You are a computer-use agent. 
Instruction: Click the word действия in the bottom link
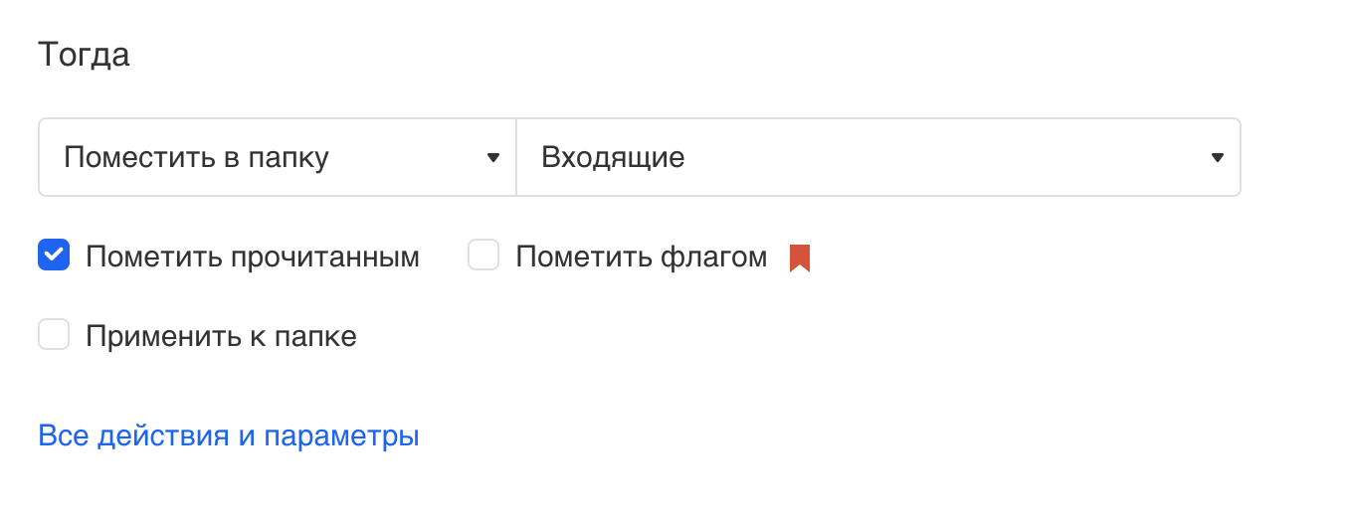(164, 436)
